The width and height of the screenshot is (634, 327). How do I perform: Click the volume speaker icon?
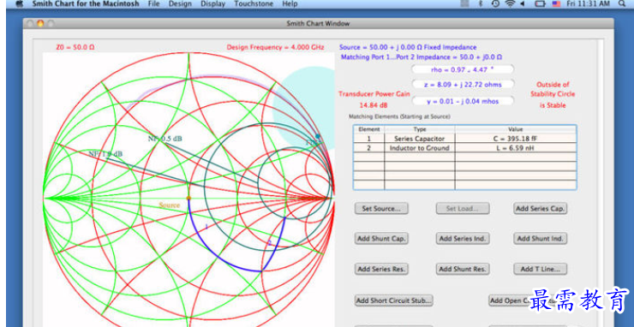coord(522,3)
